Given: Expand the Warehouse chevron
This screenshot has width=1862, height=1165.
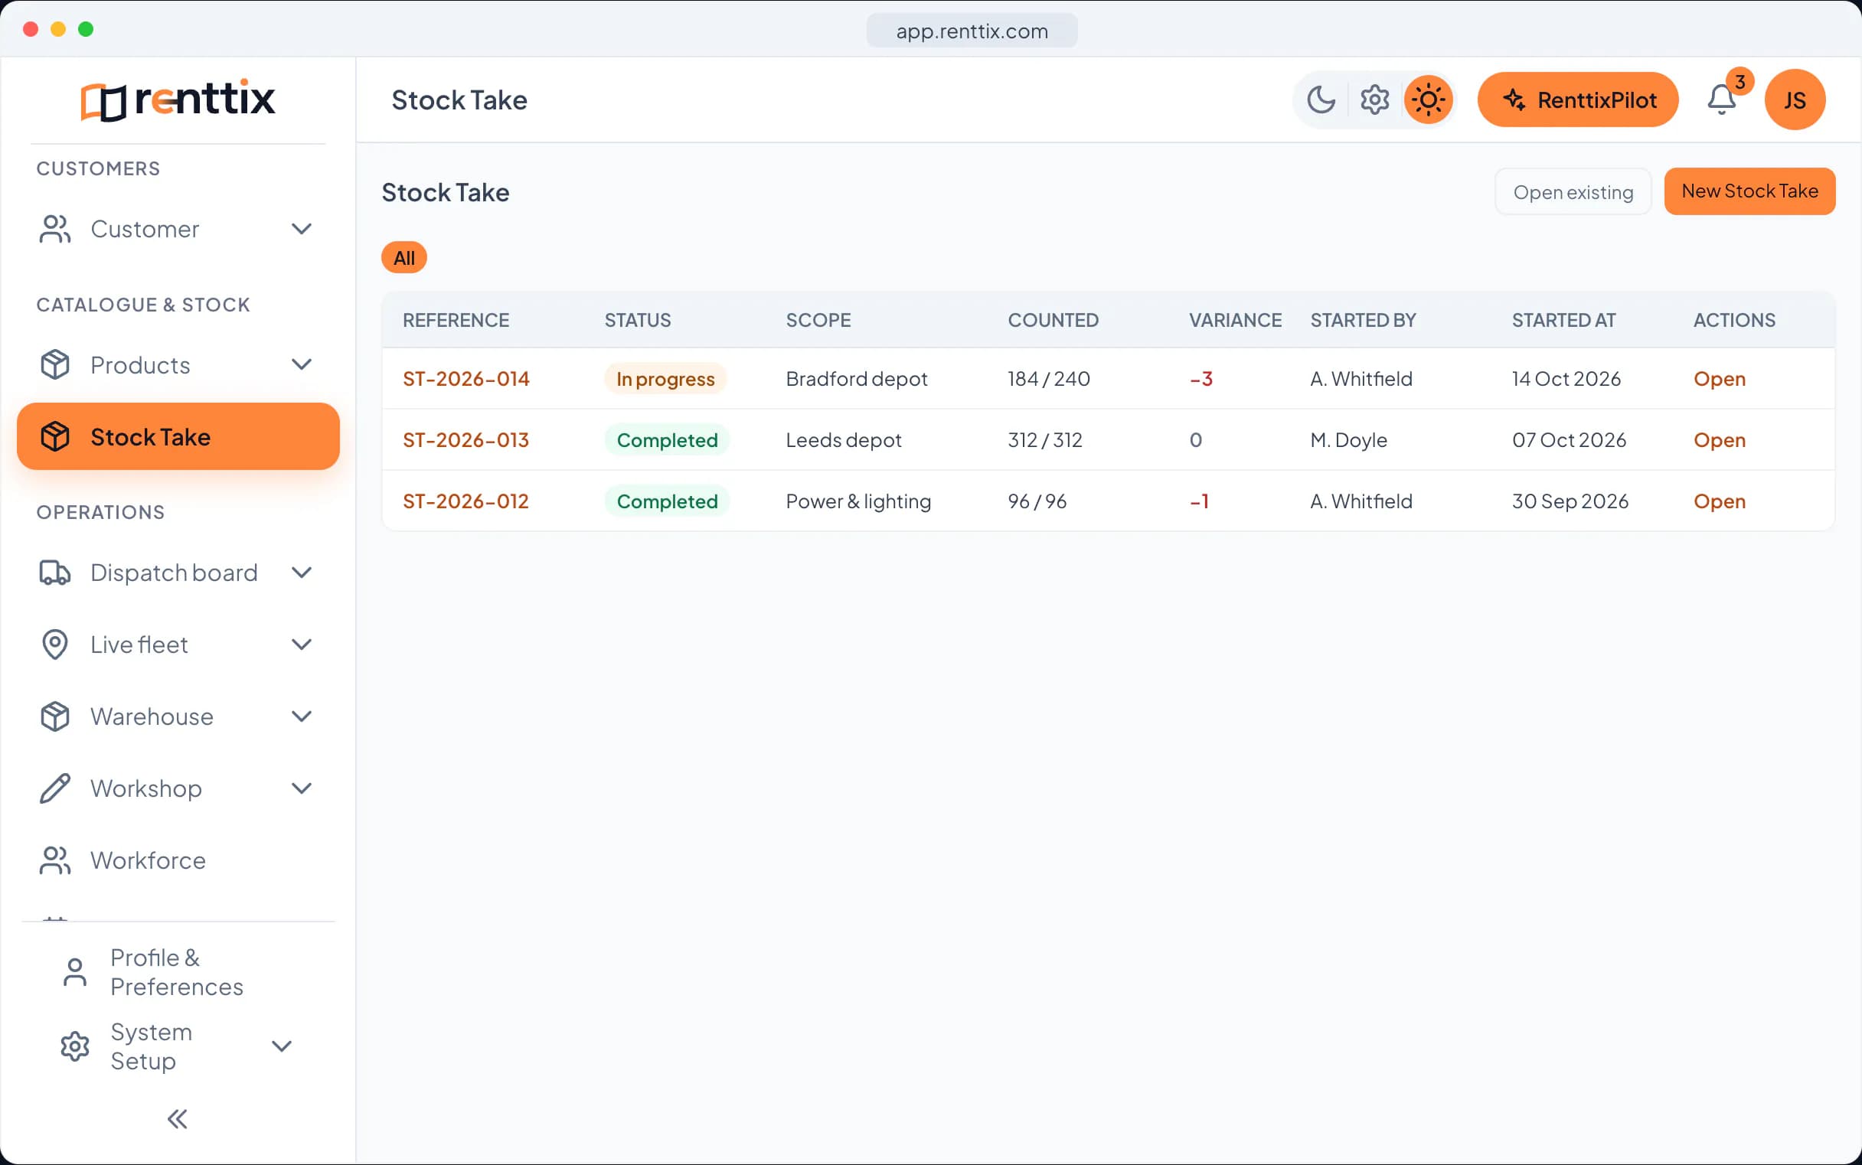Looking at the screenshot, I should pyautogui.click(x=302, y=716).
